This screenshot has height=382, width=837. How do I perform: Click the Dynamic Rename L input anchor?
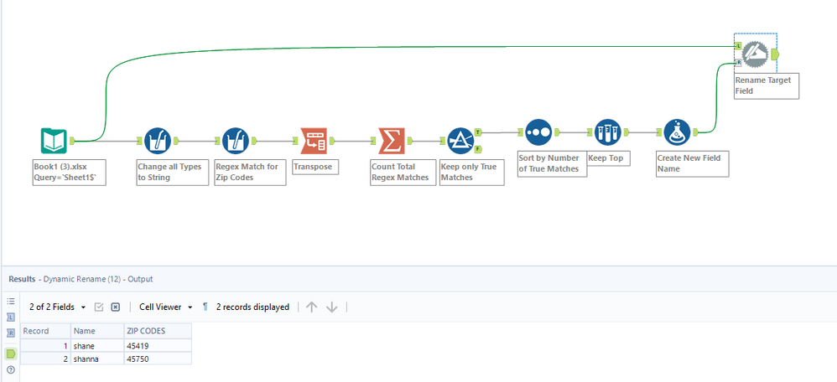[x=738, y=46]
